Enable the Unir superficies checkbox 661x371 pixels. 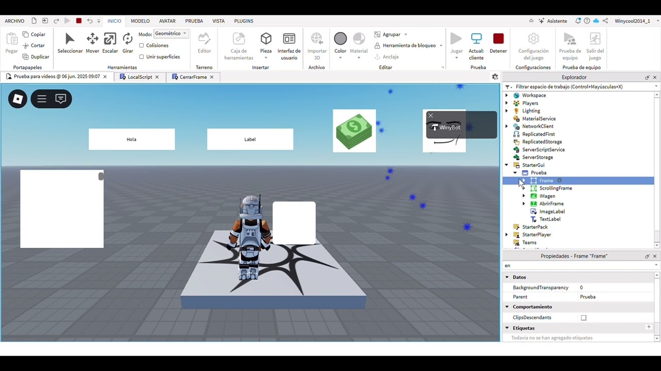coord(141,57)
